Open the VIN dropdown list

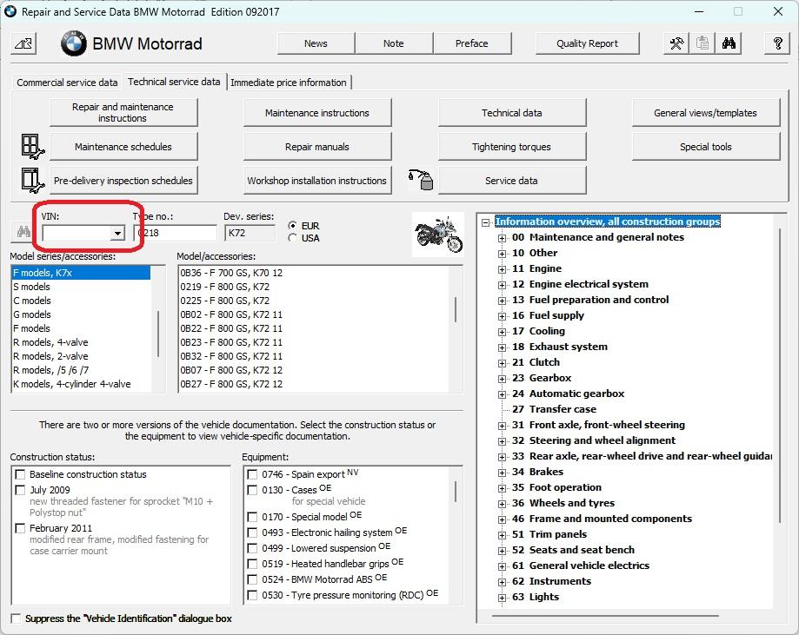[117, 234]
